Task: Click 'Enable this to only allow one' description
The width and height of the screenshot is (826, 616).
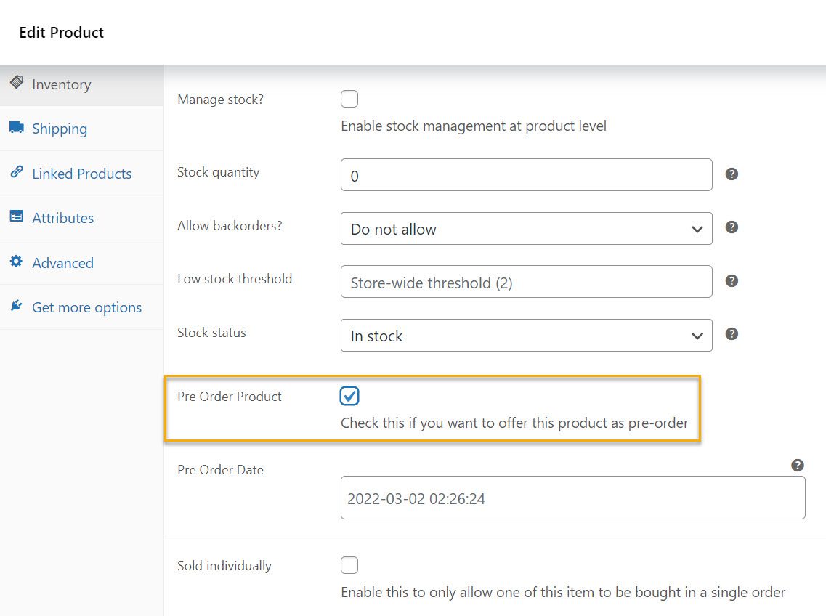Action: click(563, 592)
